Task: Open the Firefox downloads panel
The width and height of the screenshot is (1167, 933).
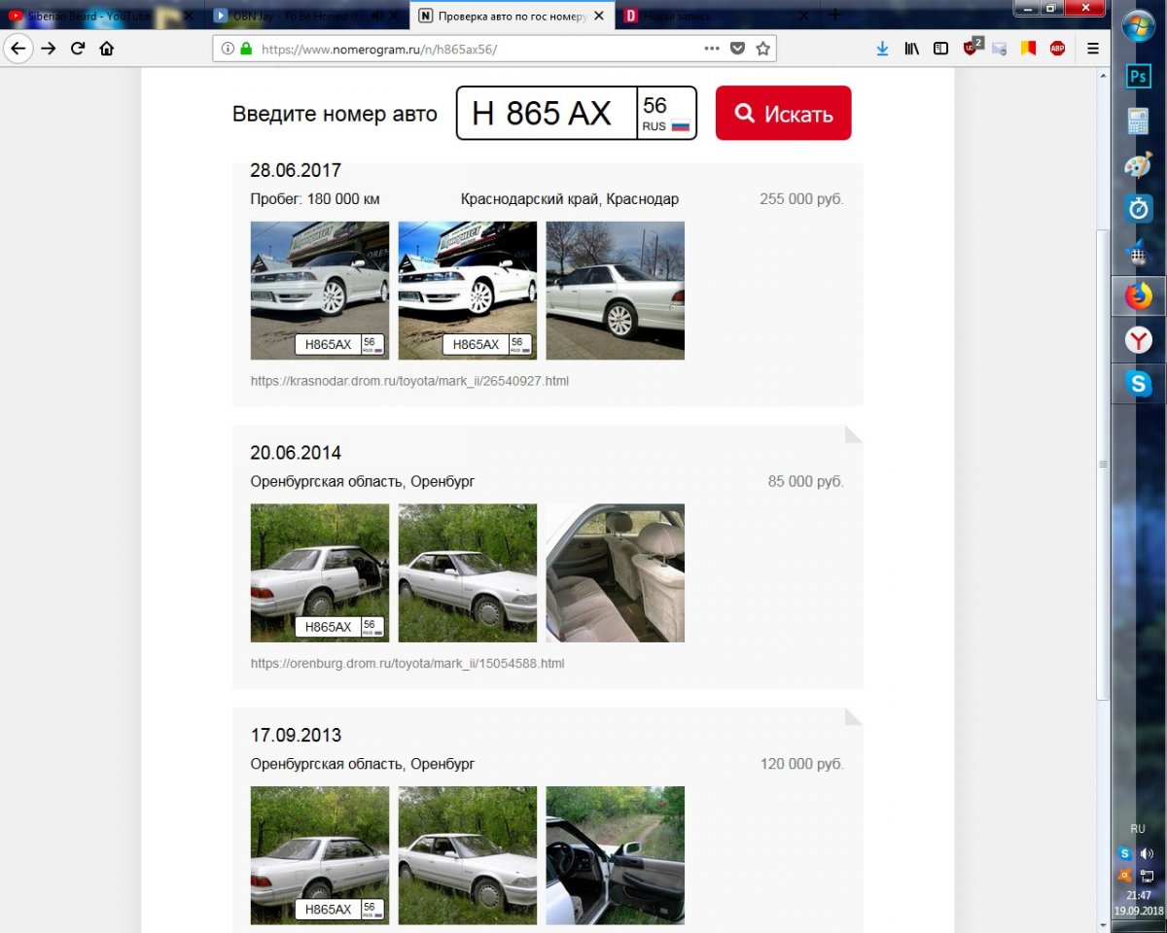Action: pyautogui.click(x=882, y=49)
